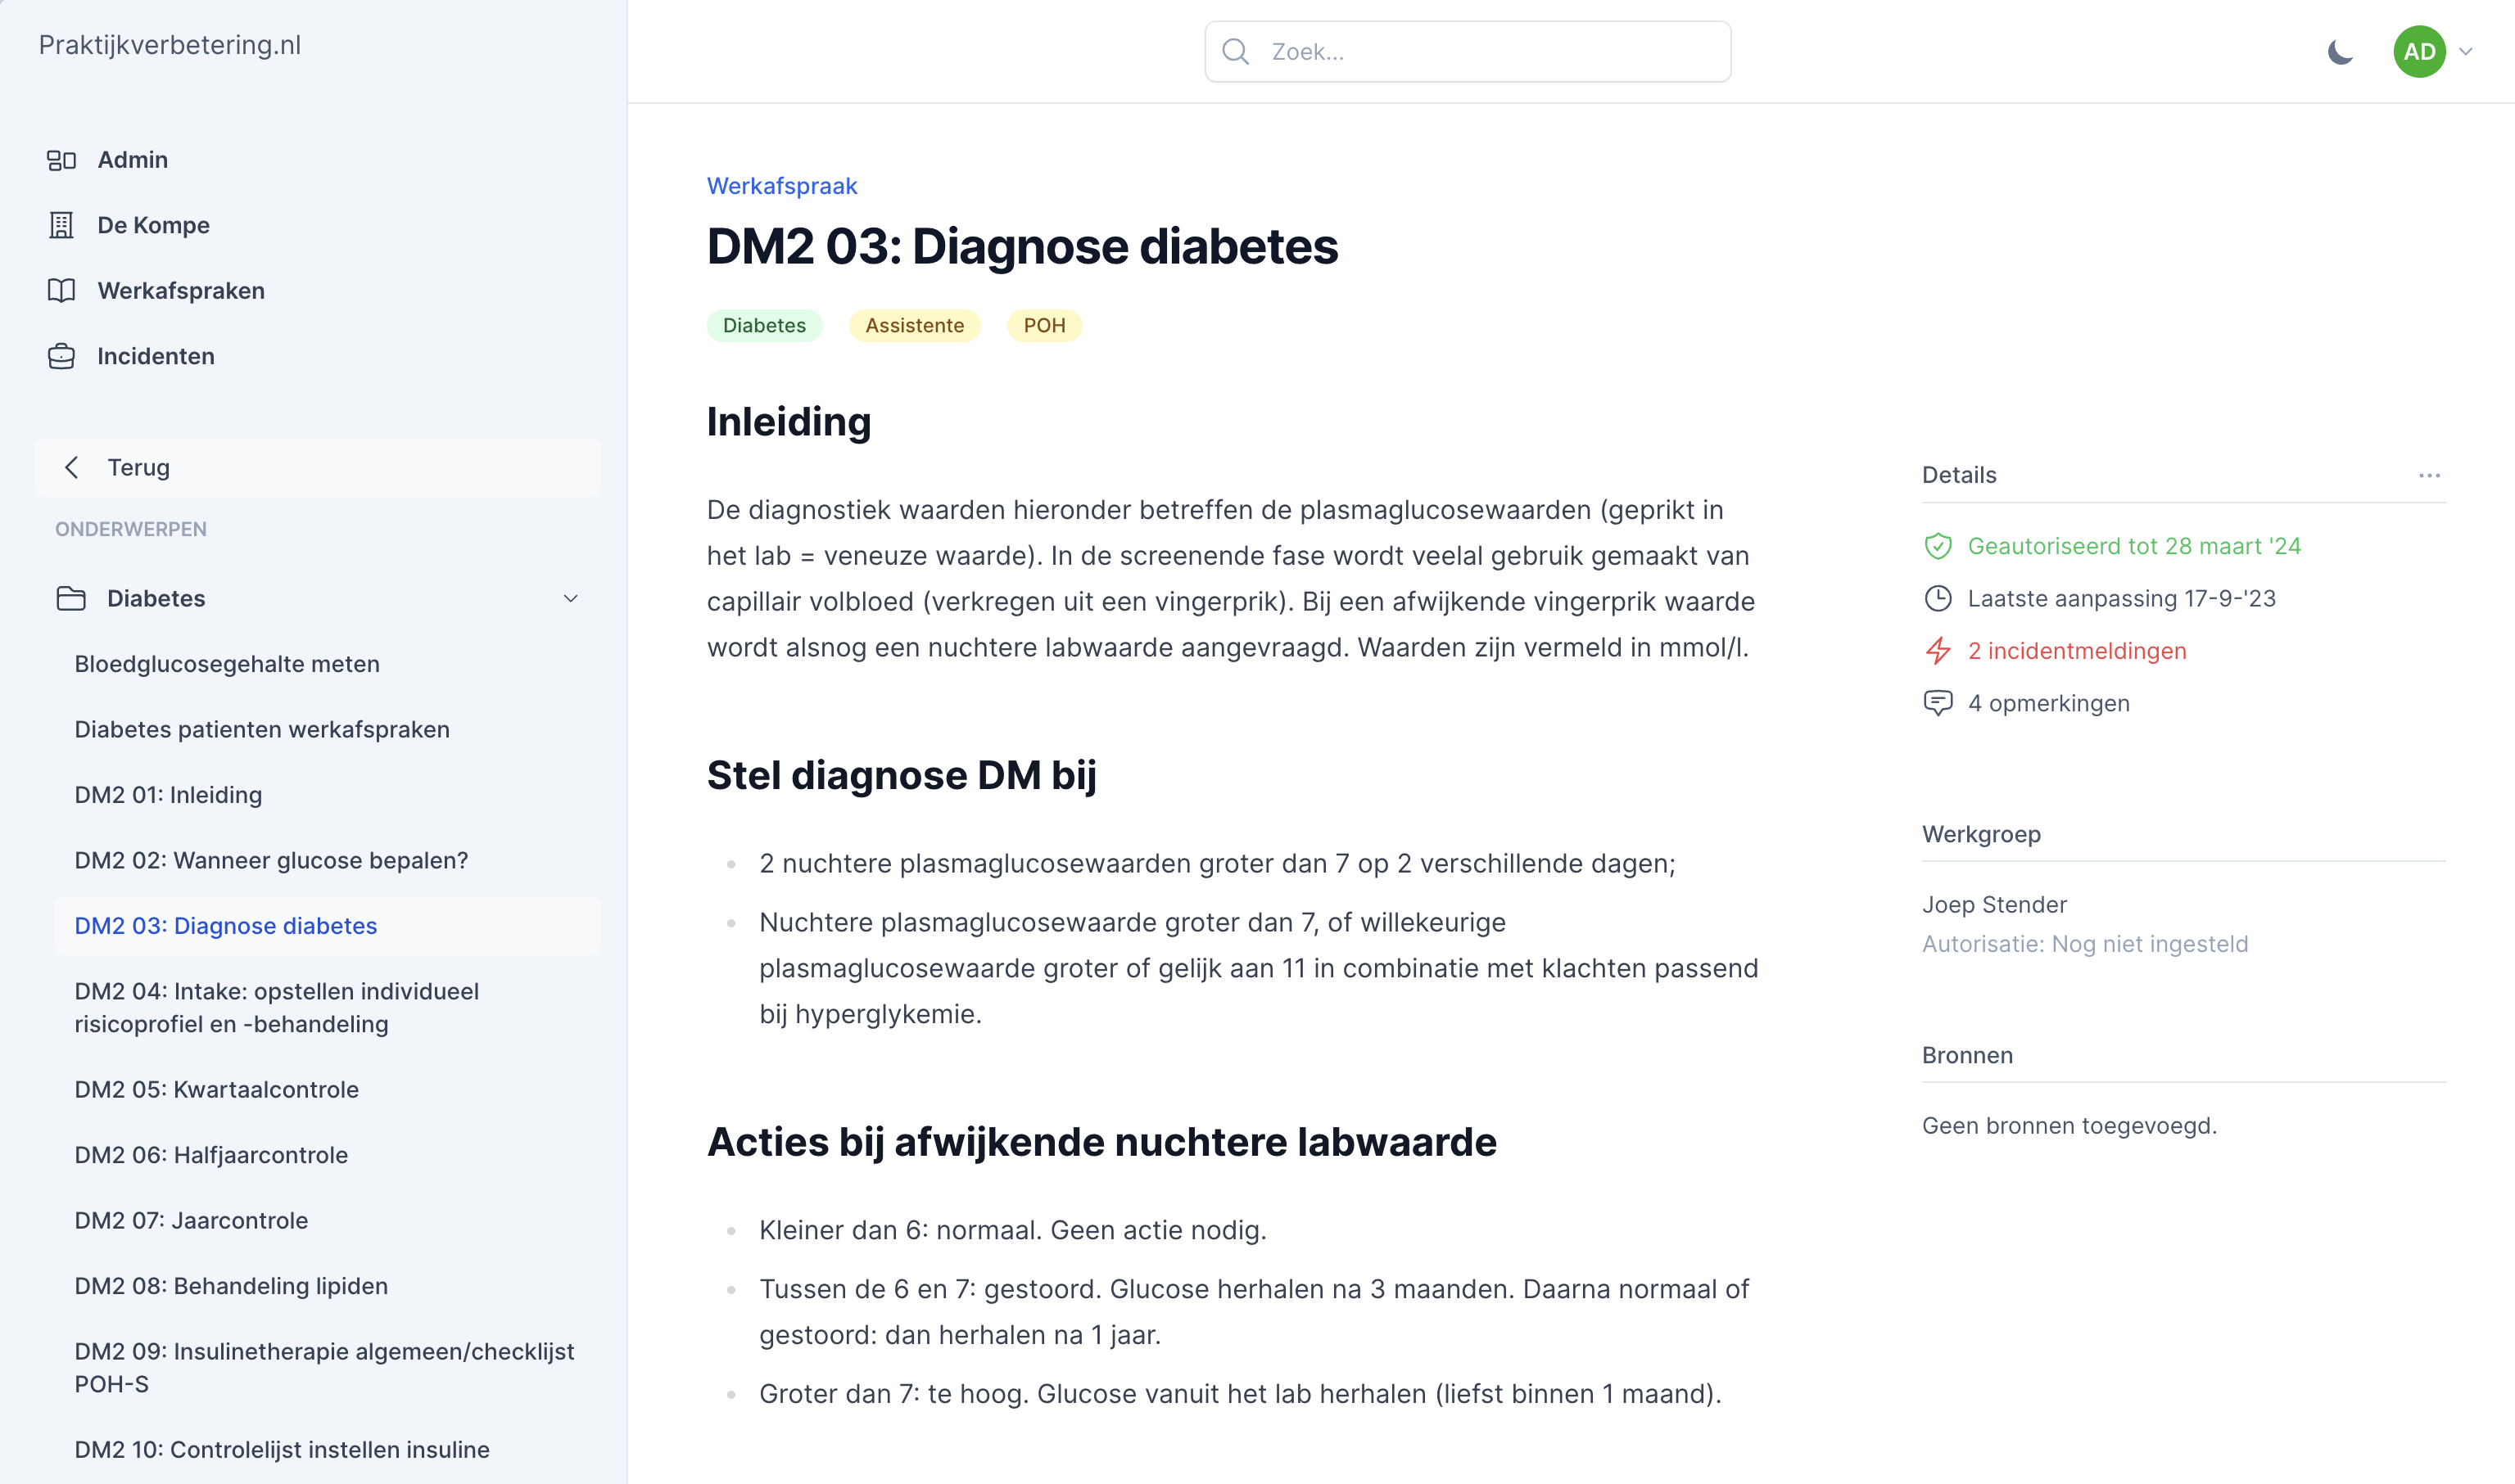Viewport: 2515px width, 1484px height.
Task: Open the Admin dashboard icon
Action: pos(61,160)
